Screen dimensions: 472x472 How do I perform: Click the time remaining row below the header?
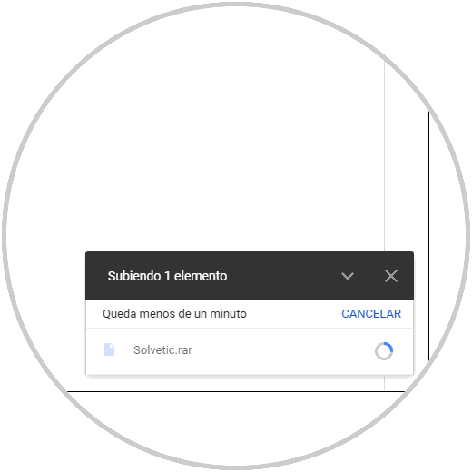click(250, 314)
